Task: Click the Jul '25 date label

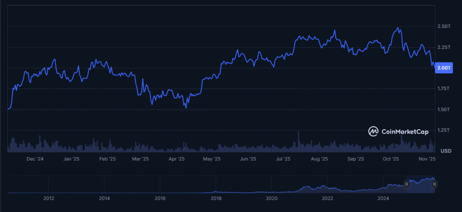Action: [x=283, y=159]
